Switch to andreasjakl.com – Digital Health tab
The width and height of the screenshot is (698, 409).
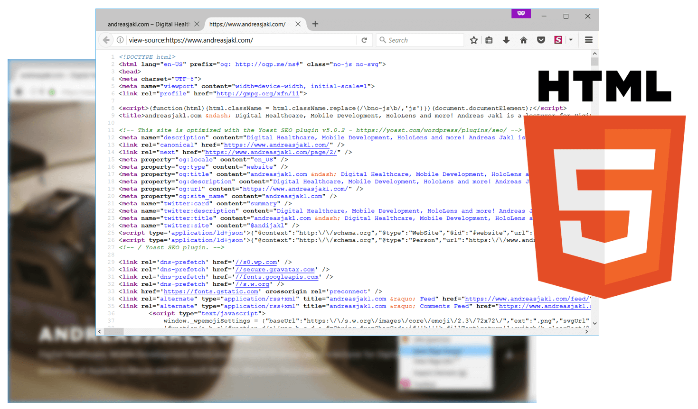click(148, 24)
